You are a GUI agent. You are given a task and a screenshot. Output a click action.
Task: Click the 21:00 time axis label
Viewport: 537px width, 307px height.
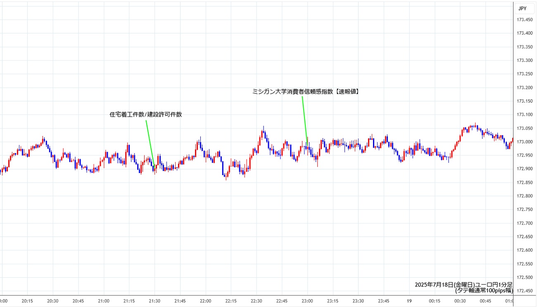click(x=104, y=301)
